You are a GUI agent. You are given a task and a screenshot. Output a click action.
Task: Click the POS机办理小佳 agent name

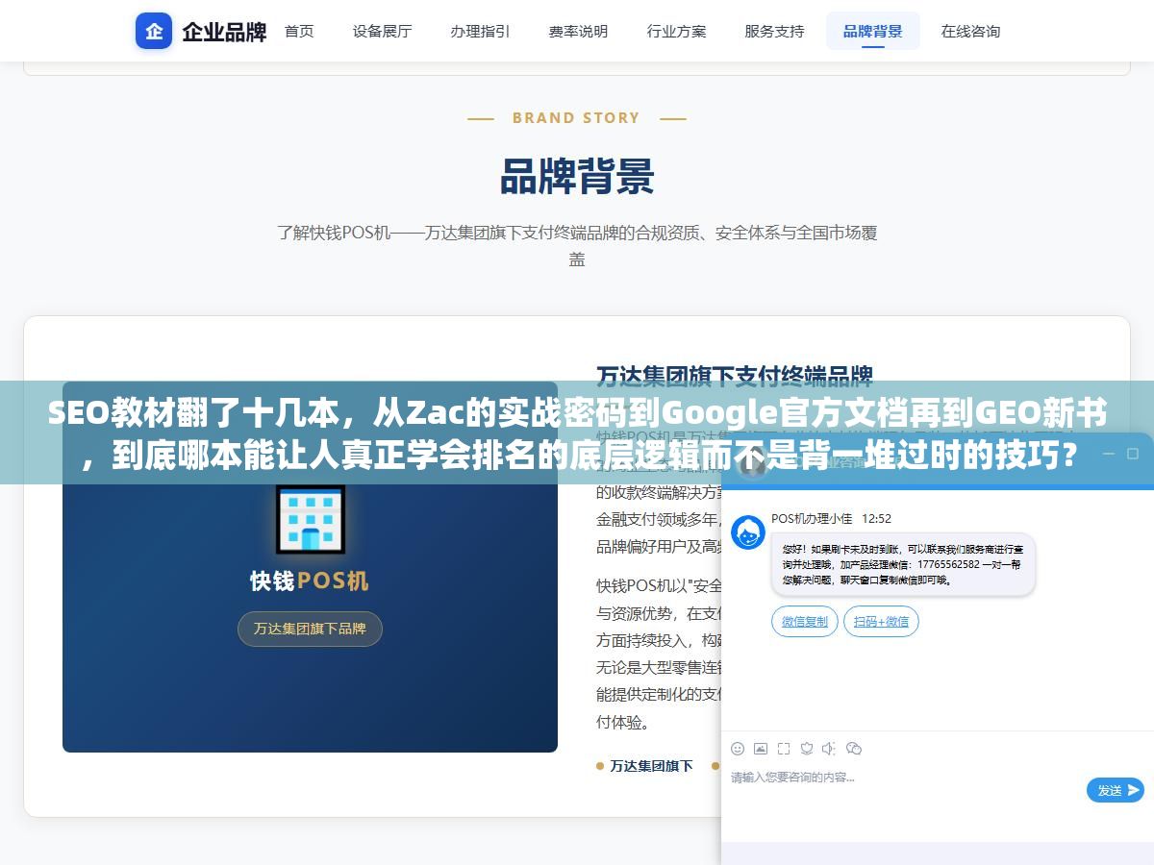[x=812, y=518]
